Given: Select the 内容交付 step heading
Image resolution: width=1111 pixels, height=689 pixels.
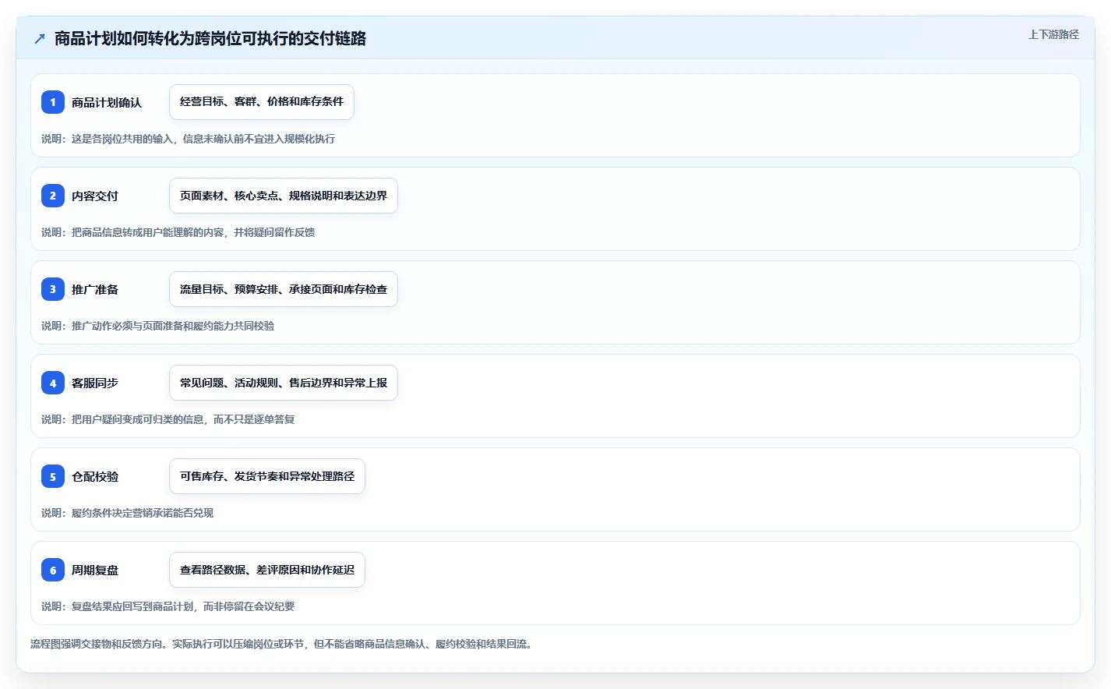Looking at the screenshot, I should tap(95, 196).
